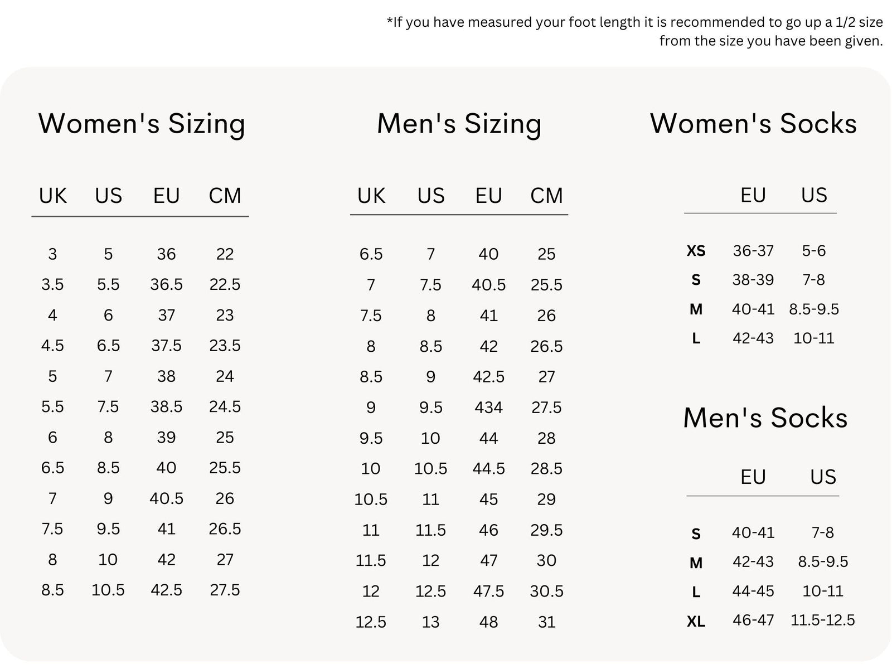Select the XS size label in Women's Socks
Screen dimensions: 892x669
click(x=696, y=251)
